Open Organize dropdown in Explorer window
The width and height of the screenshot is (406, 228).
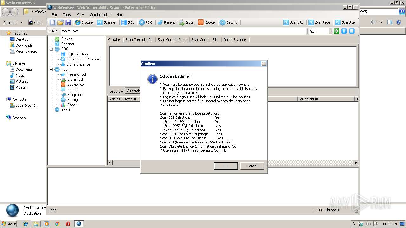[13, 22]
